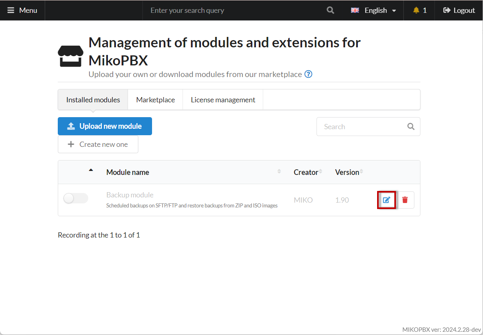Viewport: 483px width, 335px height.
Task: Sort table by Module name column
Action: 128,172
